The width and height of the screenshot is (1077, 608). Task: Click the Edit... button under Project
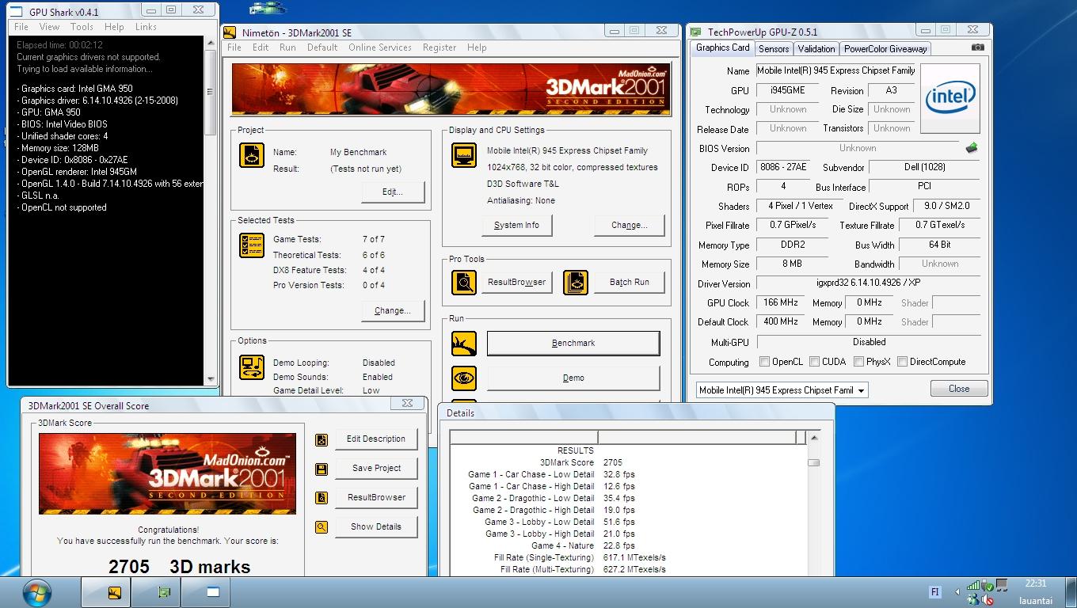click(x=393, y=192)
